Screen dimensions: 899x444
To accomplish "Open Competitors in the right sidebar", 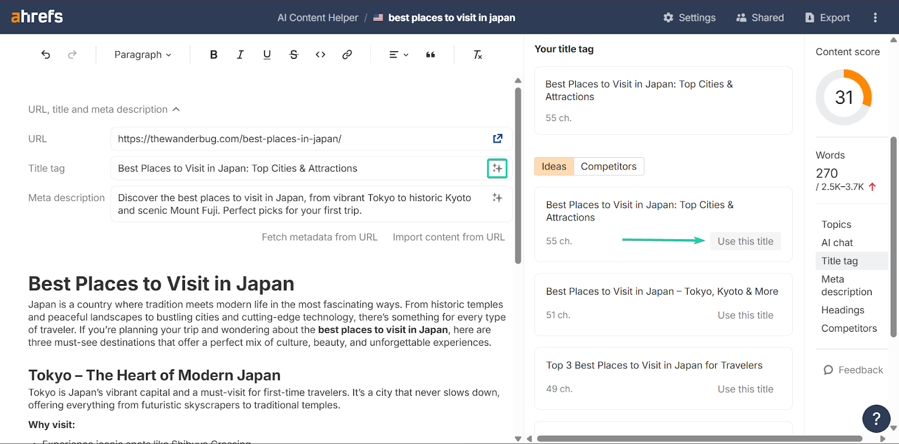I will click(849, 328).
